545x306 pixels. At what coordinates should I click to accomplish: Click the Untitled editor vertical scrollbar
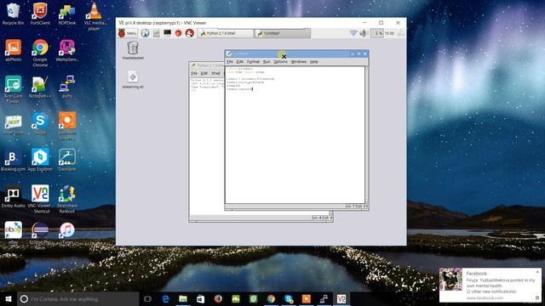click(367, 134)
